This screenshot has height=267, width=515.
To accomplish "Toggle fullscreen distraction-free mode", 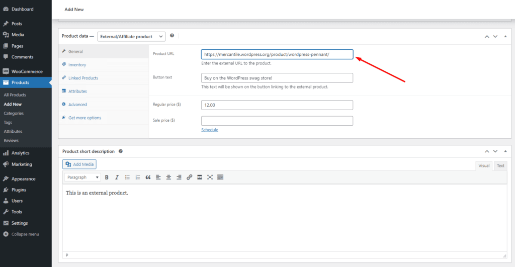I will 210,177.
